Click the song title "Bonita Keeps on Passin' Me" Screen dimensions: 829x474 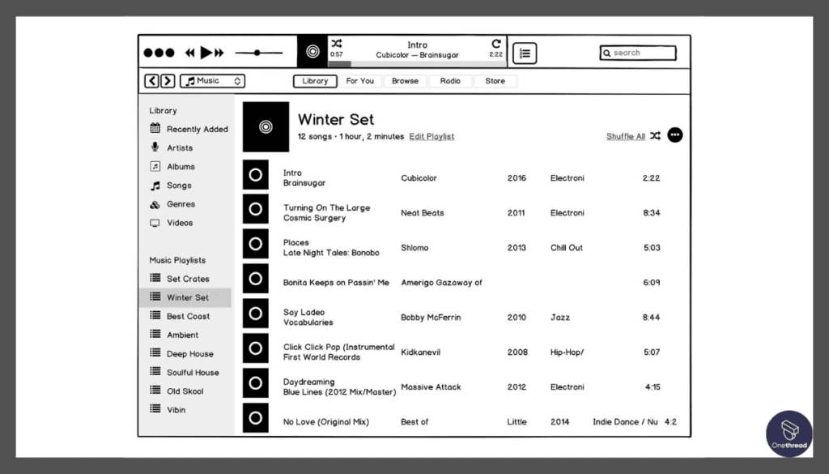pyautogui.click(x=336, y=283)
